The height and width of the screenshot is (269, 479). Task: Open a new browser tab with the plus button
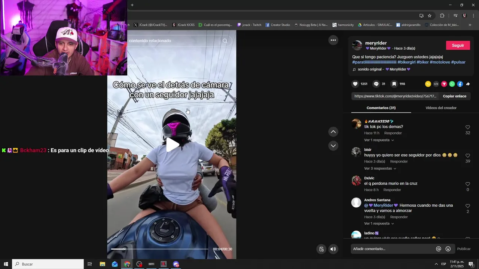[x=132, y=5]
